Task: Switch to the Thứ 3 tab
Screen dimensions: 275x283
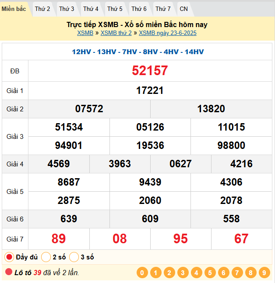Action: pos(67,9)
